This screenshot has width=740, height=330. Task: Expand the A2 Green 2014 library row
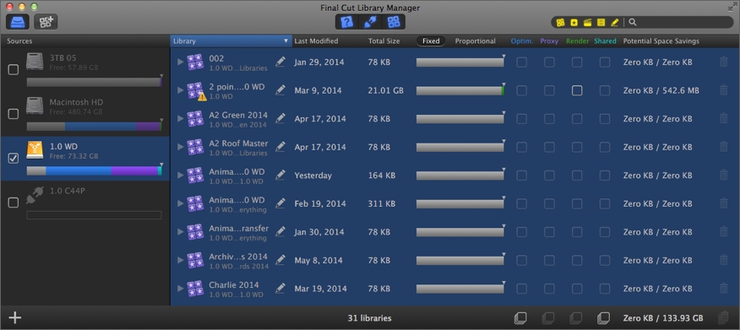click(x=180, y=118)
